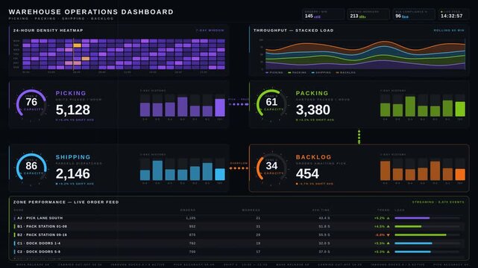The image size is (478, 268).
Task: Click brightest last bar in Picking history chart
Action: (x=220, y=107)
